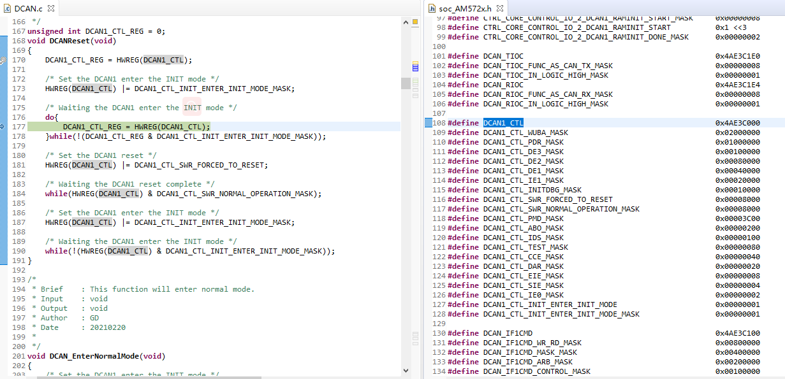785x379 pixels.
Task: Click the blue occurrence marker in overview ruler
Action: click(415, 67)
